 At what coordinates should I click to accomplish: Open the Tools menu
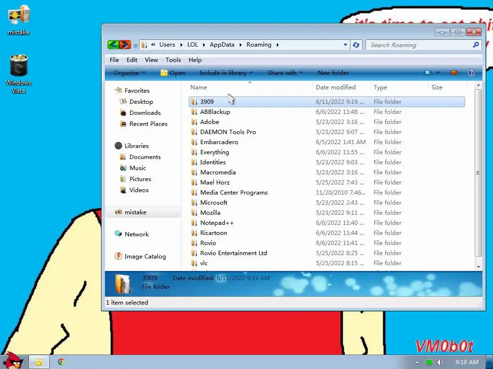173,60
